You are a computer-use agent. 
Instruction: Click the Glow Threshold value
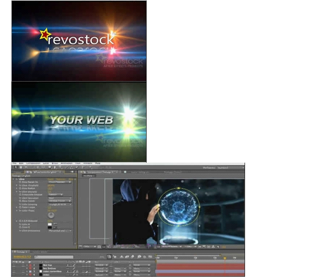(x=51, y=185)
